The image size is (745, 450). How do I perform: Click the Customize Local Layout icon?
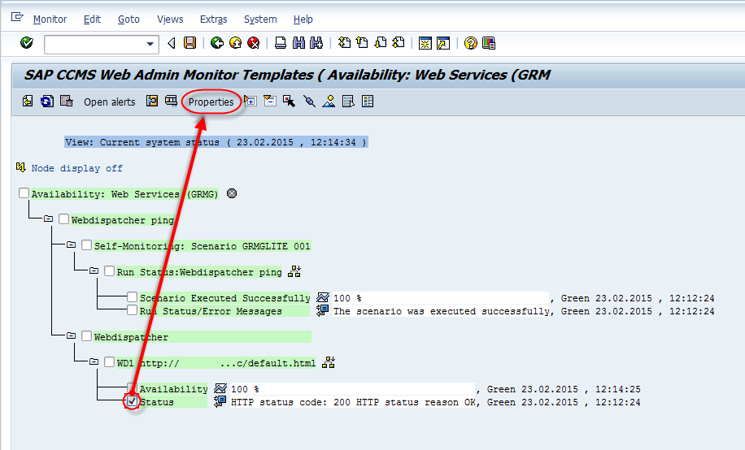point(489,43)
